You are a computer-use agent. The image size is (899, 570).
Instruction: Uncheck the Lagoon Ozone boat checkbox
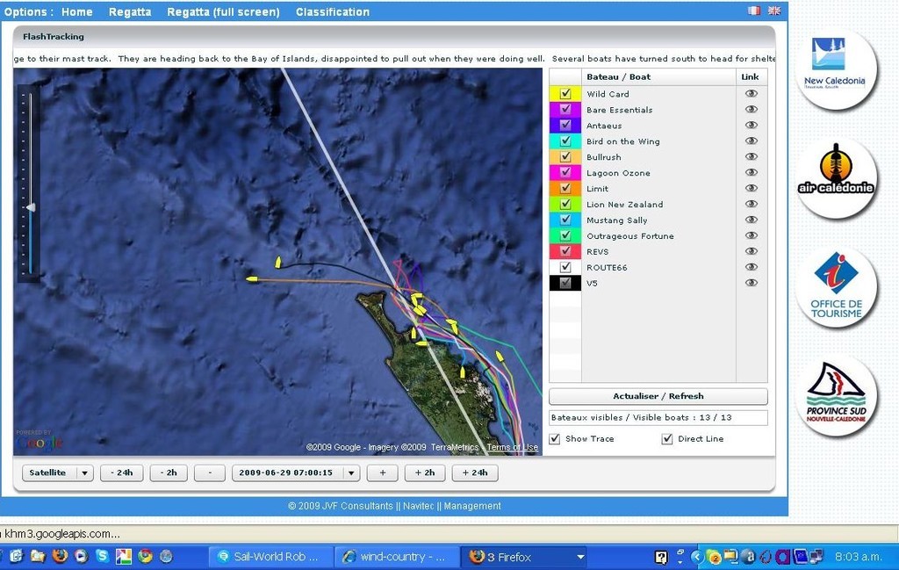tap(565, 172)
